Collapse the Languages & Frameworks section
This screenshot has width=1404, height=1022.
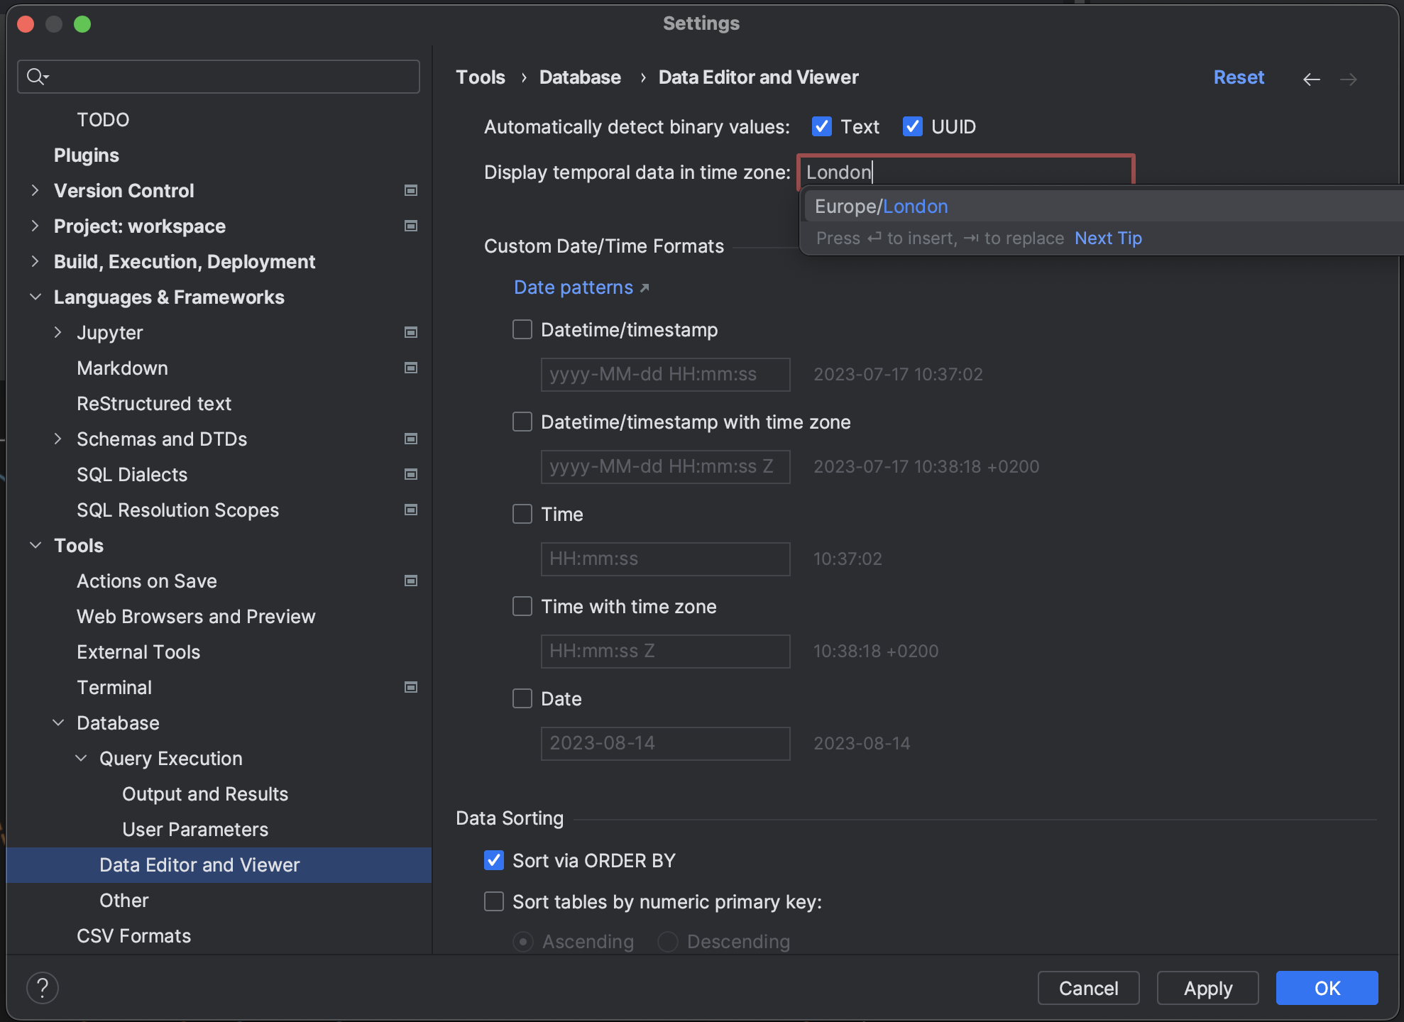pos(35,297)
